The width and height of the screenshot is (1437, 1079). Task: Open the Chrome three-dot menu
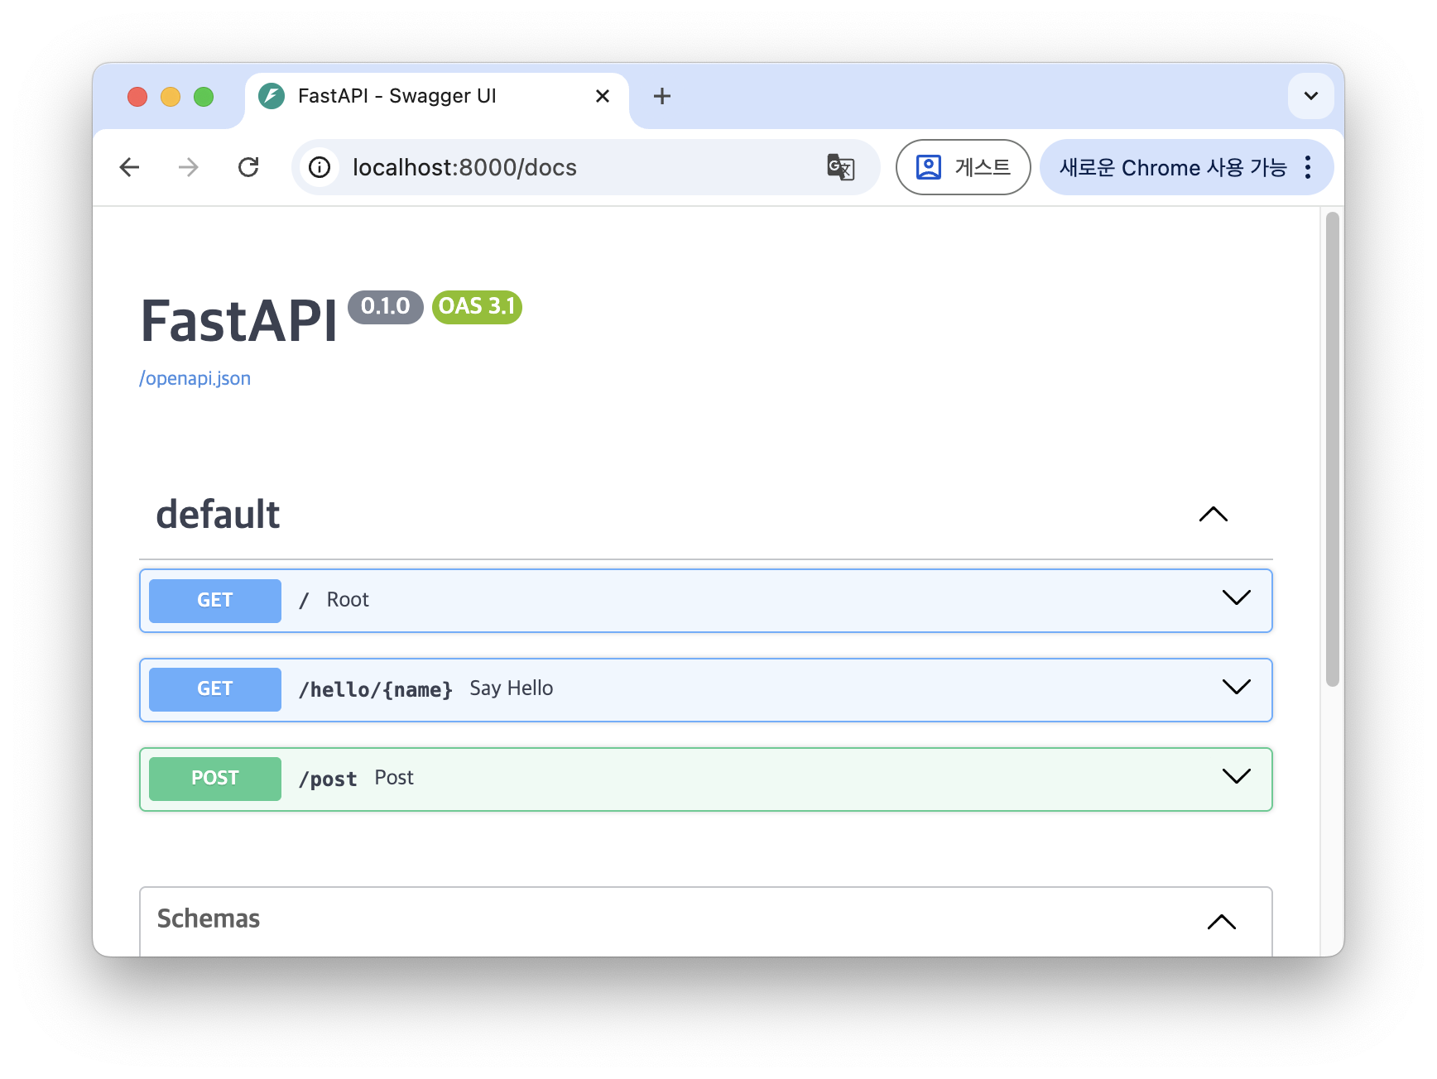pos(1308,167)
